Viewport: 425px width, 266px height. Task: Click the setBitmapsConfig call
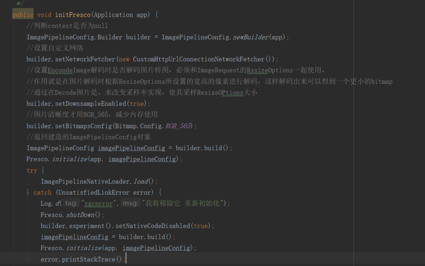(83, 126)
